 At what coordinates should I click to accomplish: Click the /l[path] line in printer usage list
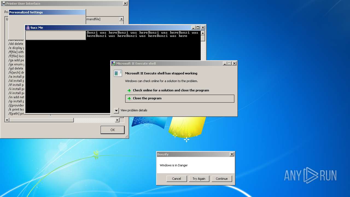[x=16, y=114]
